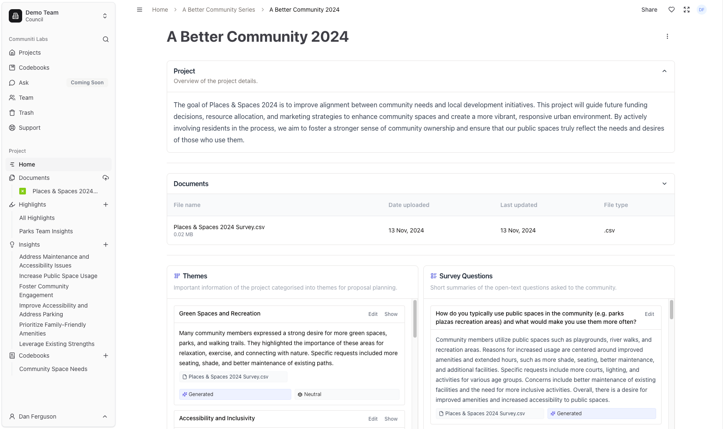Click the upload cloud icon beside Documents
The height and width of the screenshot is (429, 723).
click(106, 178)
